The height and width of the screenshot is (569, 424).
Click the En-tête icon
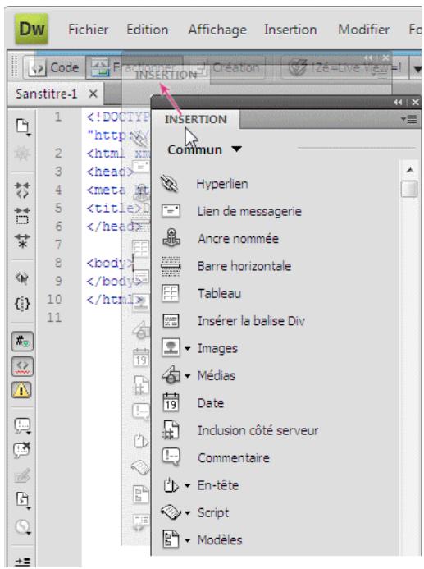coord(171,485)
